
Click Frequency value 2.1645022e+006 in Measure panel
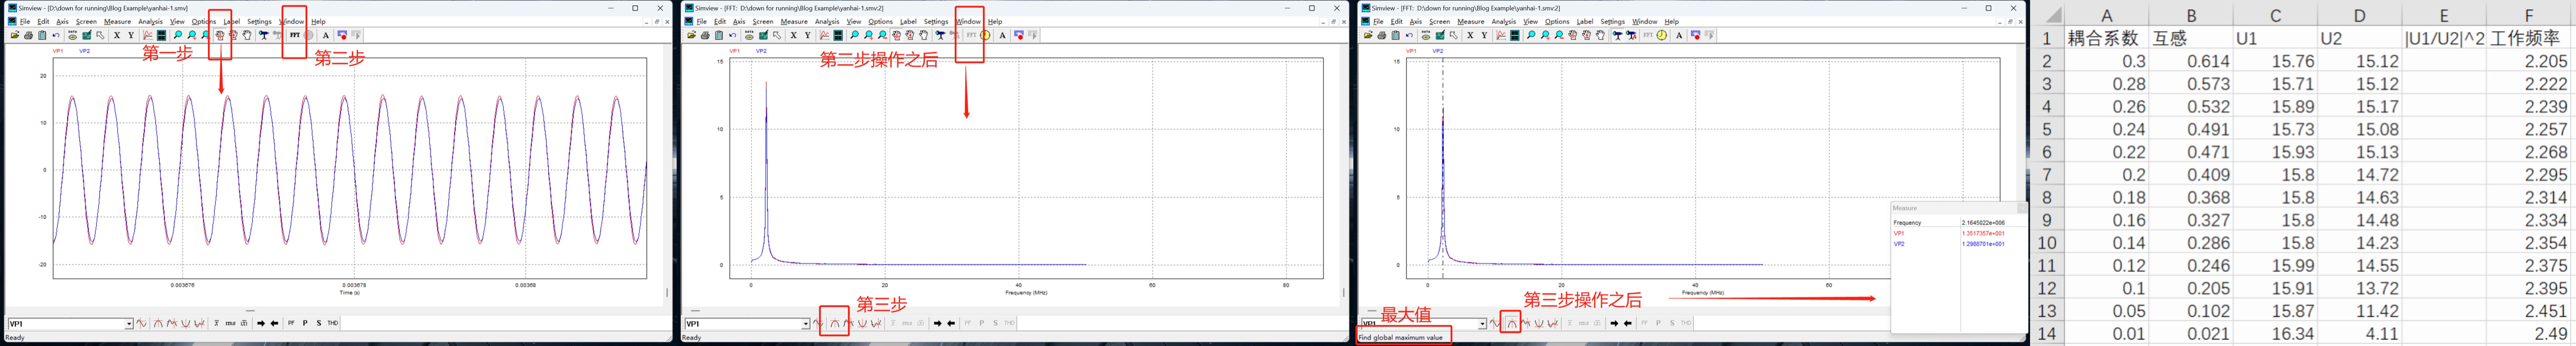click(1983, 223)
